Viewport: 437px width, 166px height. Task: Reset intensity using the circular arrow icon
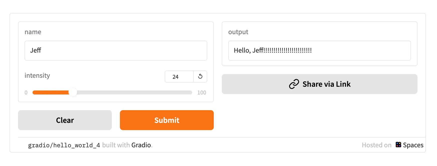coord(200,77)
